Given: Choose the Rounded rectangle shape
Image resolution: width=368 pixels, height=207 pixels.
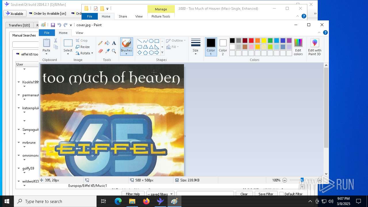Looking at the screenshot, I should tap(139, 47).
